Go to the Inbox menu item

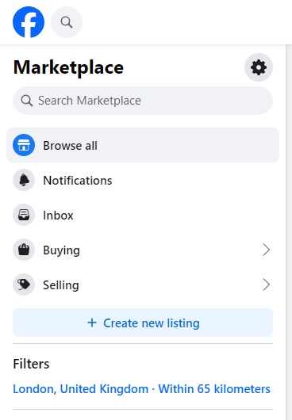click(x=143, y=215)
